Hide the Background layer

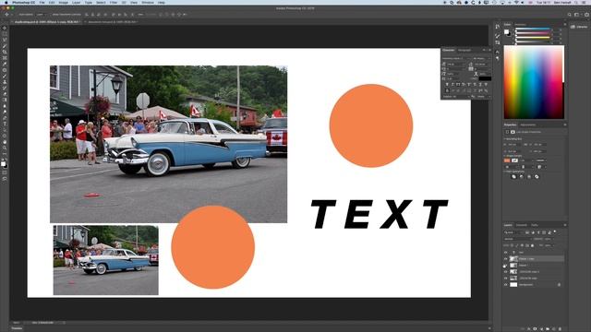click(505, 285)
